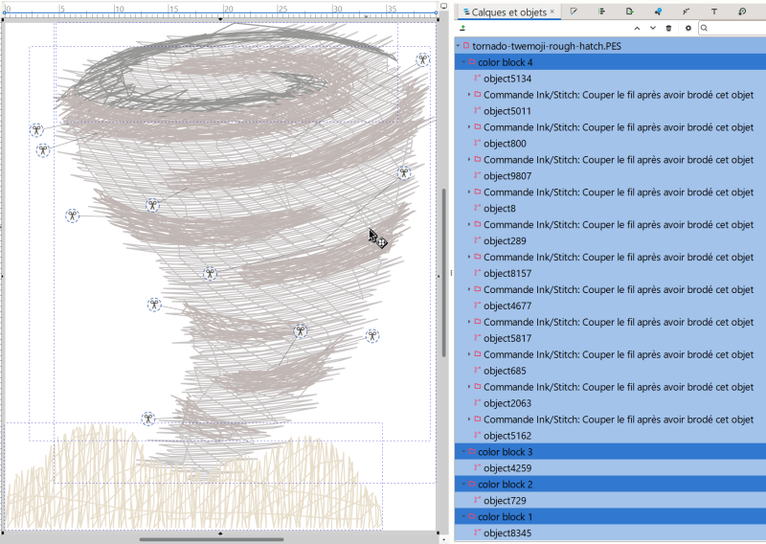
Task: Collapse tornado-twemoji-rough-hatch.PES root arrow
Action: (x=458, y=46)
